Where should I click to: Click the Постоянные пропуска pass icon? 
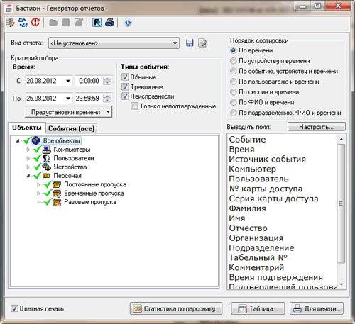tap(57, 184)
